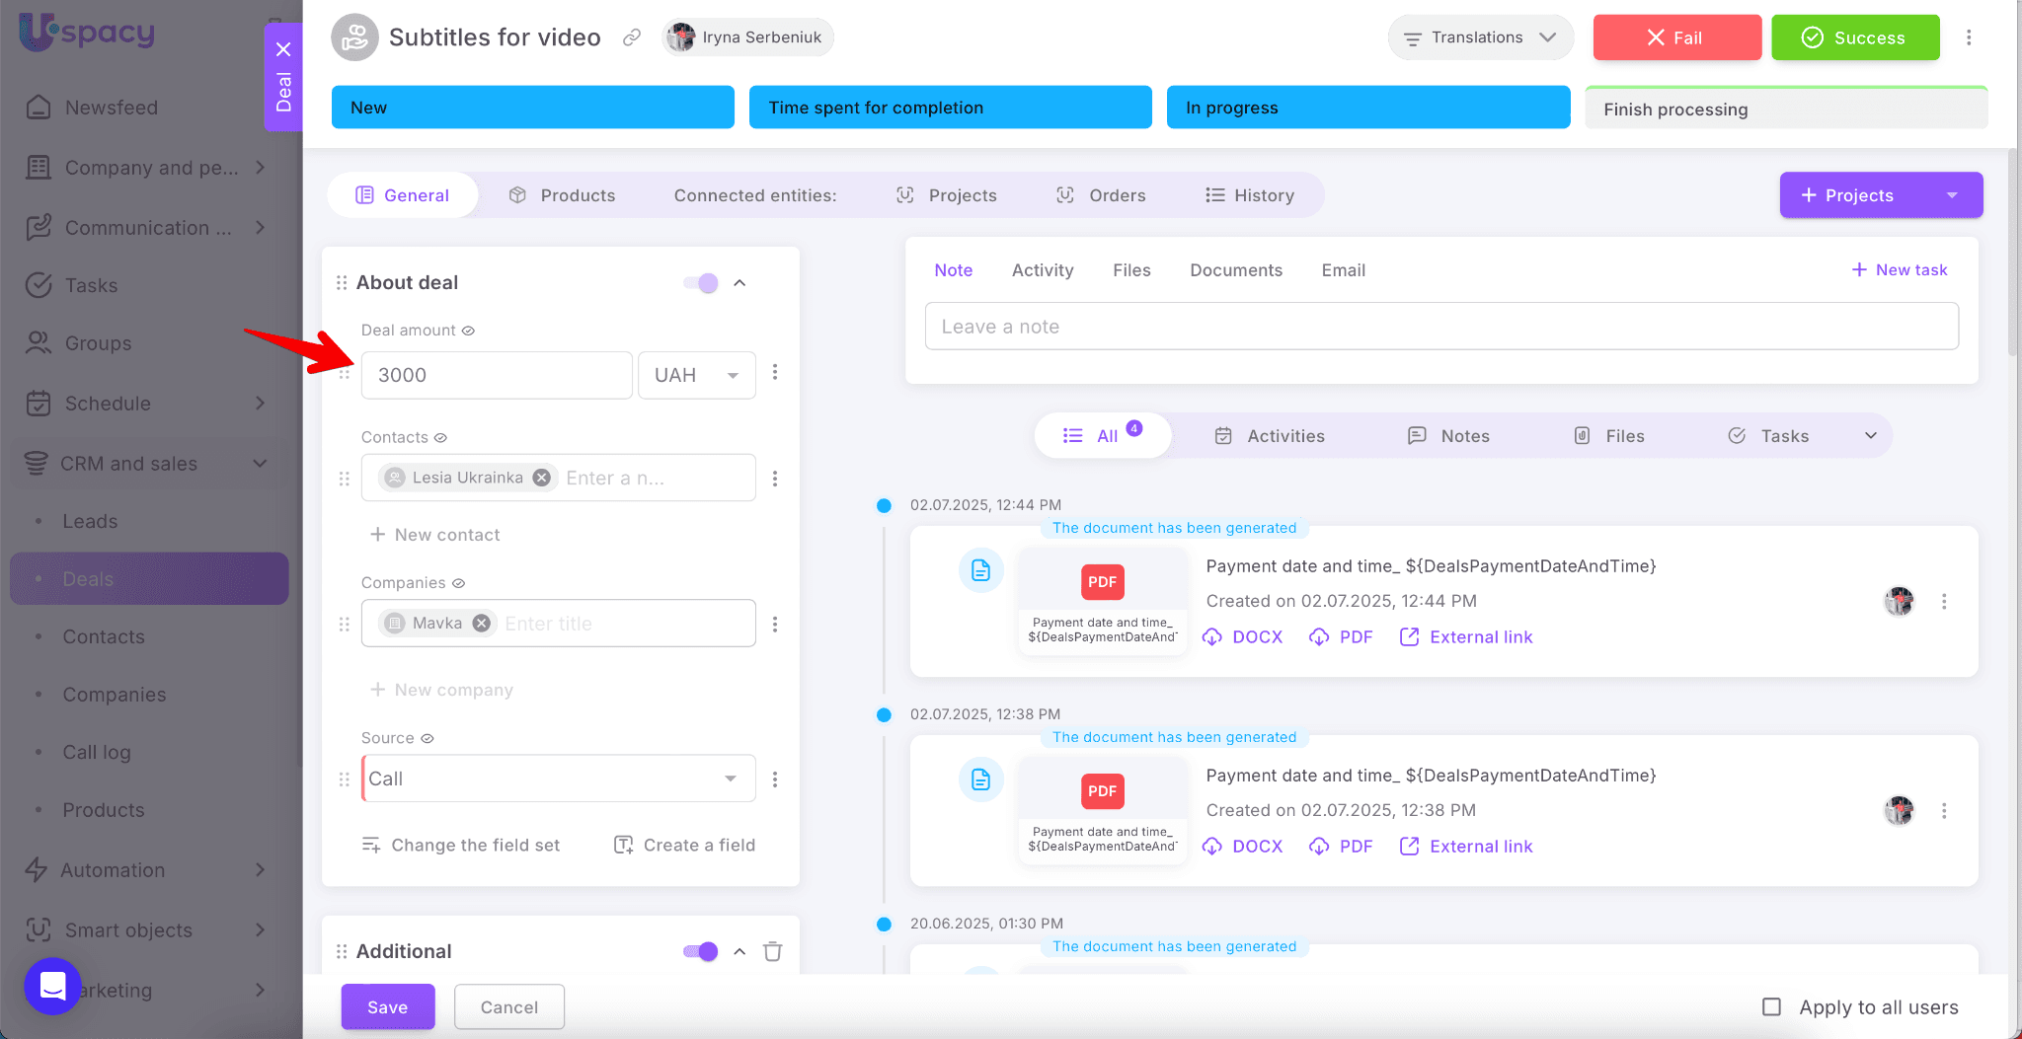2022x1039 pixels.
Task: Expand the Translations pipeline dropdown
Action: pyautogui.click(x=1480, y=37)
